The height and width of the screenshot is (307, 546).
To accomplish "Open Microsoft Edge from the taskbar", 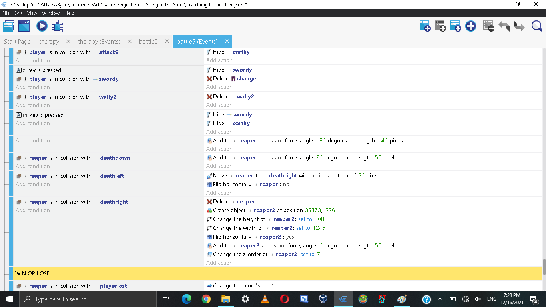I will coord(187,299).
